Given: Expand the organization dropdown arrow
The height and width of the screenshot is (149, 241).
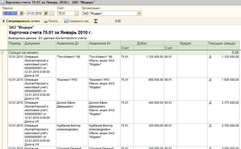Looking at the screenshot, I should (139, 14).
